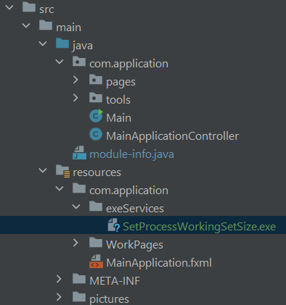Screen dimensions: 286x305
Task: Select the exeServices label
Action: click(x=135, y=209)
